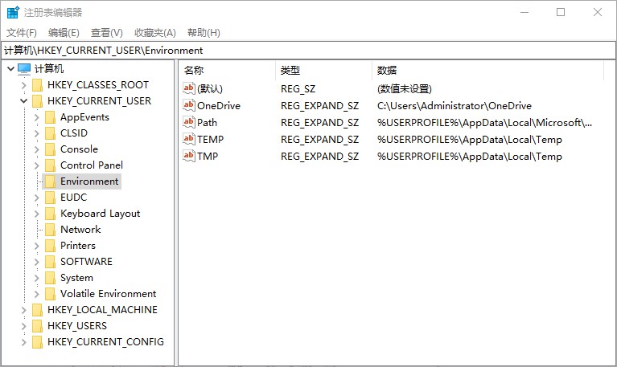Viewport: 617px width, 367px height.
Task: Click the registry path address bar
Action: 309,51
